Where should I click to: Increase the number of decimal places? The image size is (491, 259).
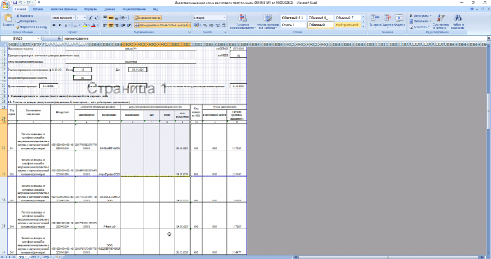[x=217, y=25]
